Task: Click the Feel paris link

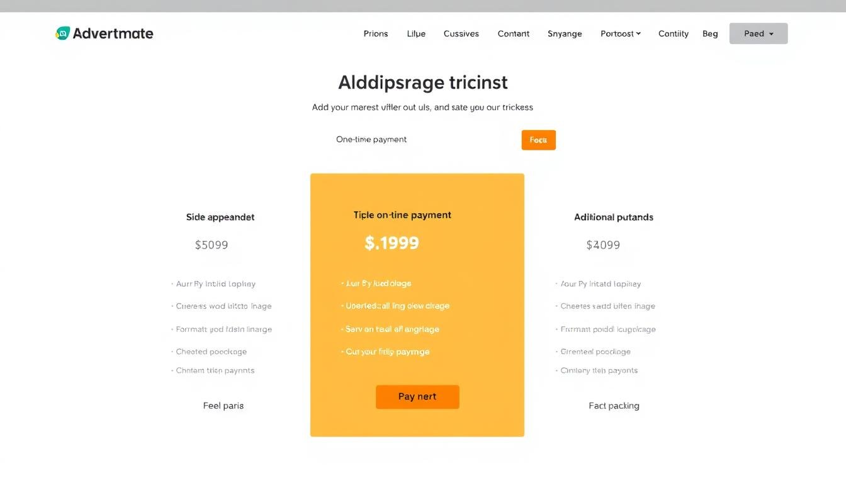Action: (223, 406)
